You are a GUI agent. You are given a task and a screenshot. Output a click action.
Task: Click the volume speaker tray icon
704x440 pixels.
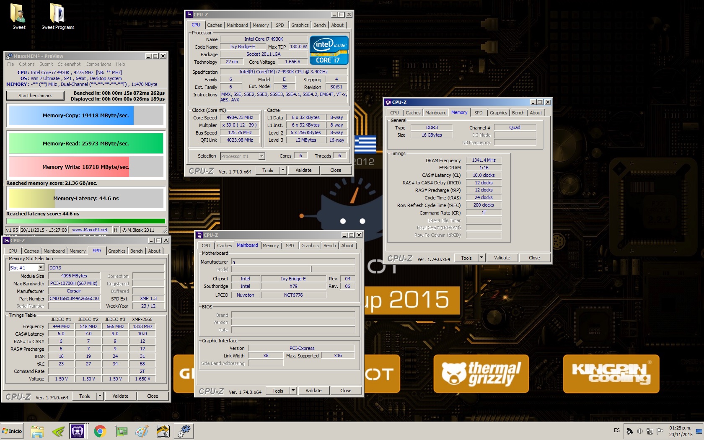(640, 431)
